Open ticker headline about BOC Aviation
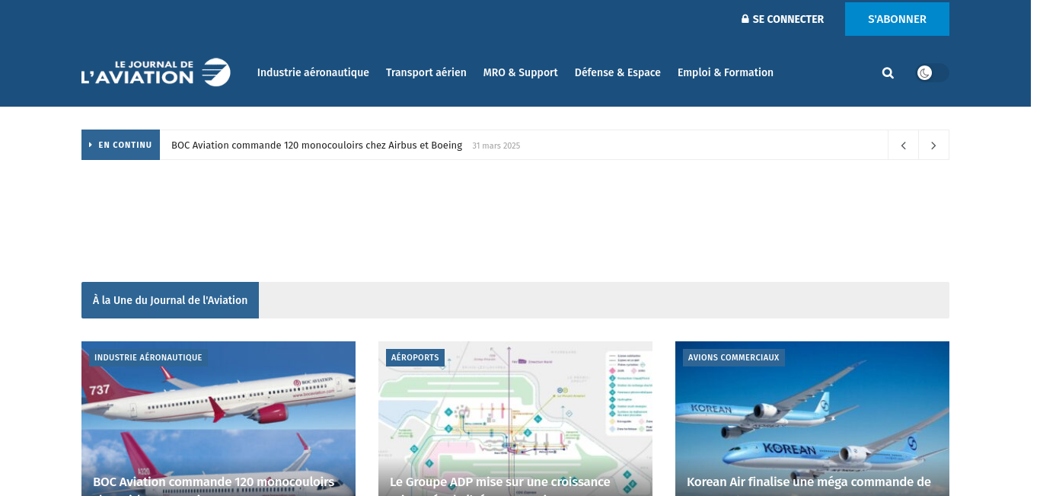 [x=317, y=145]
